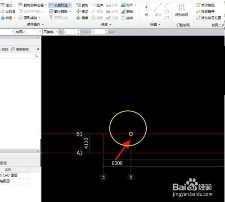Click 修改轴距 modify axis spacing
Viewport: 225px width, 202px height.
click(205, 5)
